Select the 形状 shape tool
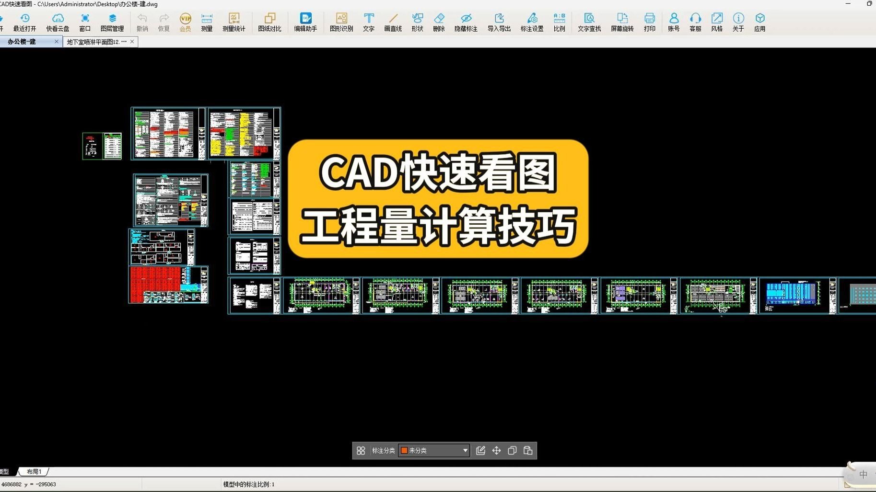 pos(417,22)
